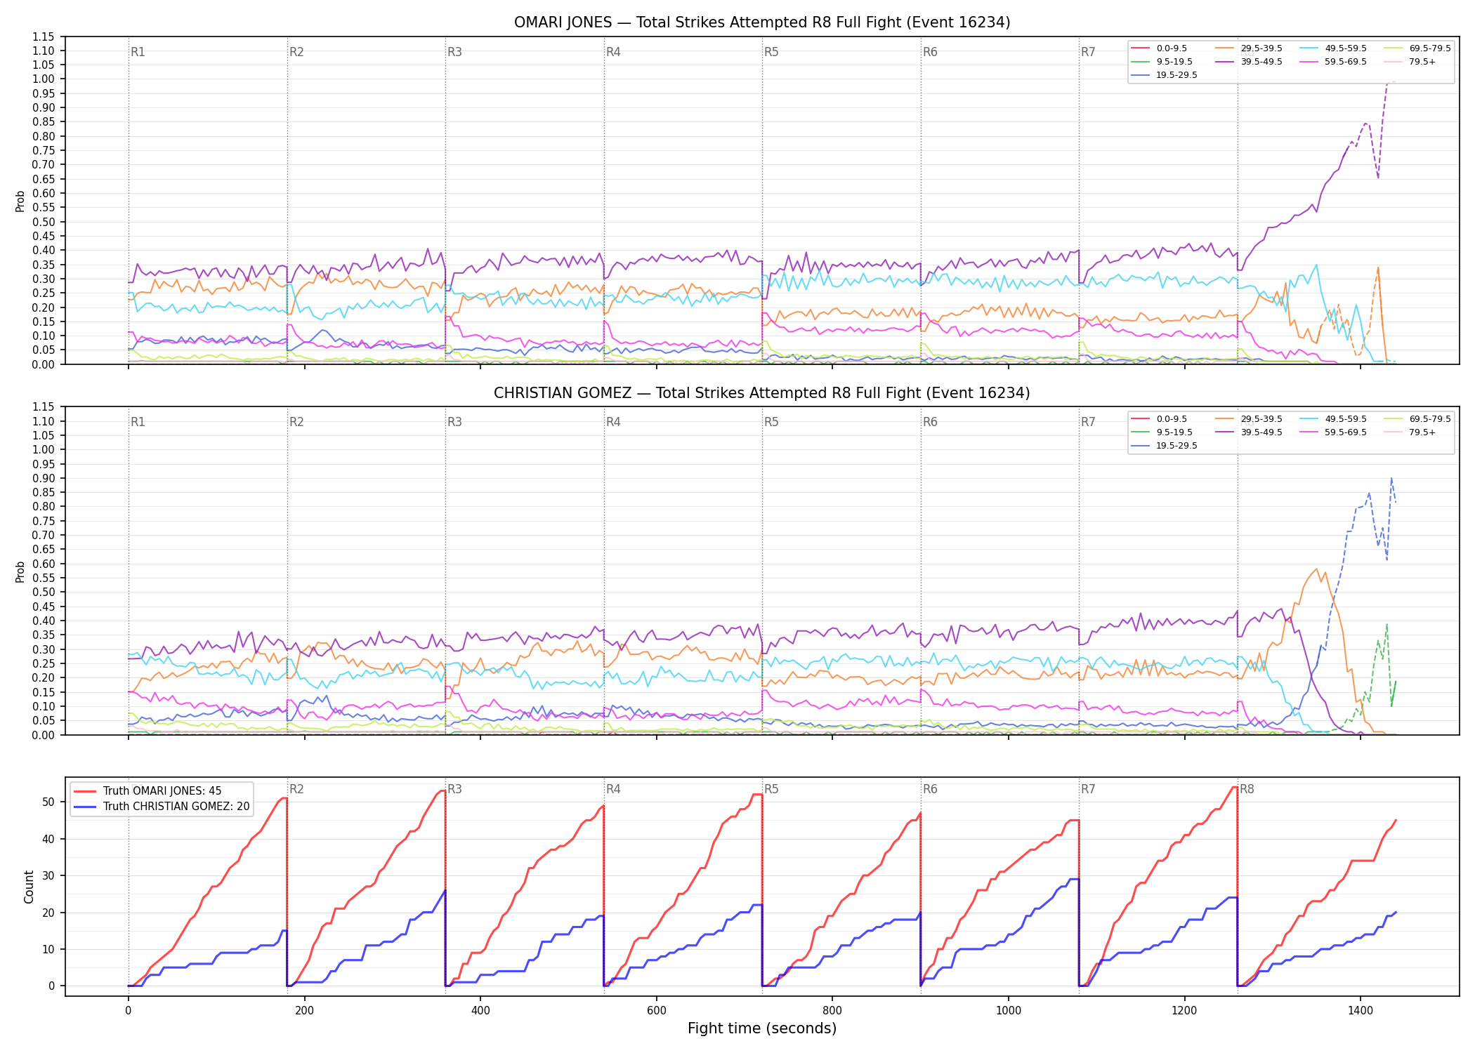Click R3 marker in Omari Jones chart
The height and width of the screenshot is (1053, 1475).
click(x=454, y=52)
